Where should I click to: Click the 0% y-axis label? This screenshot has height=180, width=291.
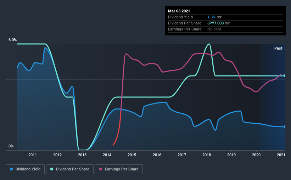pos(11,146)
